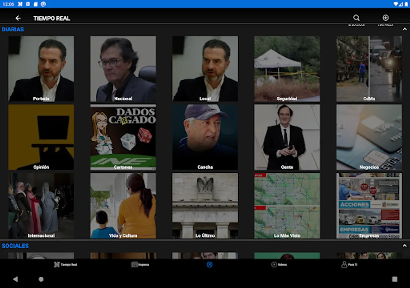Viewport: 410px width, 288px height.
Task: Tap the Android back navigation button
Action: tap(15, 279)
